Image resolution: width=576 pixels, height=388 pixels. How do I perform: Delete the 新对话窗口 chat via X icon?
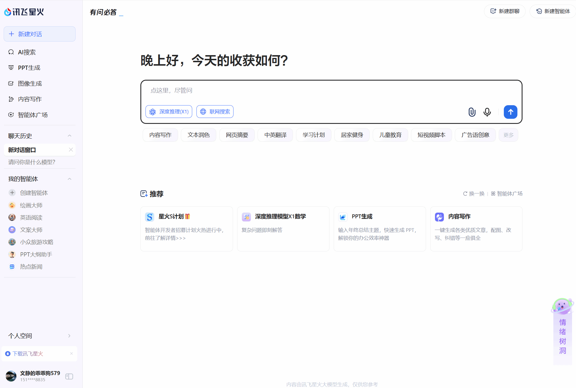[71, 150]
